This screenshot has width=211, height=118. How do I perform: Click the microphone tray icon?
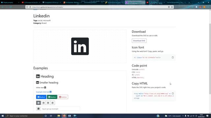185,116
